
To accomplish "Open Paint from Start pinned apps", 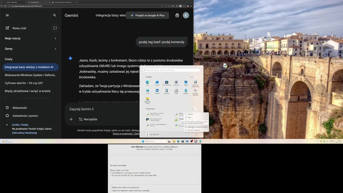I will tap(147, 92).
